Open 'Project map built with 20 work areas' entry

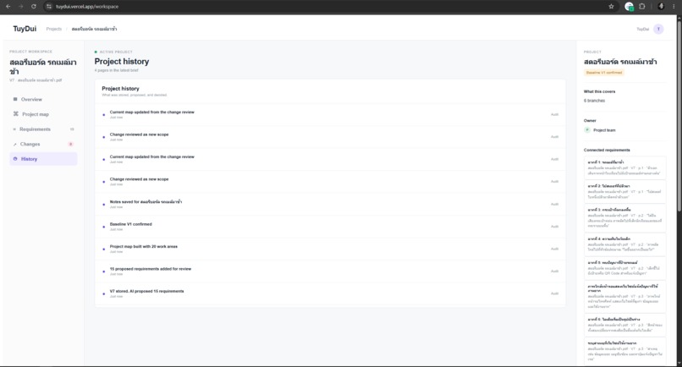click(330, 249)
